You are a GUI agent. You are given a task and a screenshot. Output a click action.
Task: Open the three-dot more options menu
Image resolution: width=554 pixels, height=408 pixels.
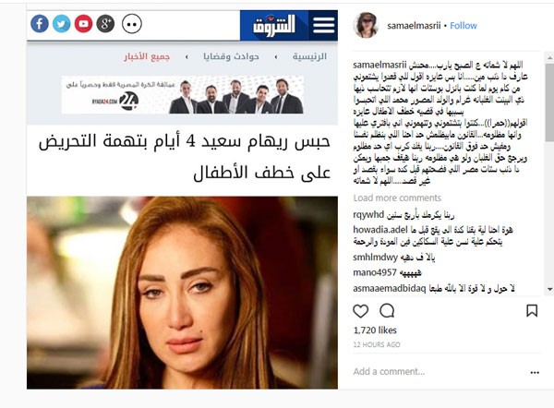click(535, 372)
